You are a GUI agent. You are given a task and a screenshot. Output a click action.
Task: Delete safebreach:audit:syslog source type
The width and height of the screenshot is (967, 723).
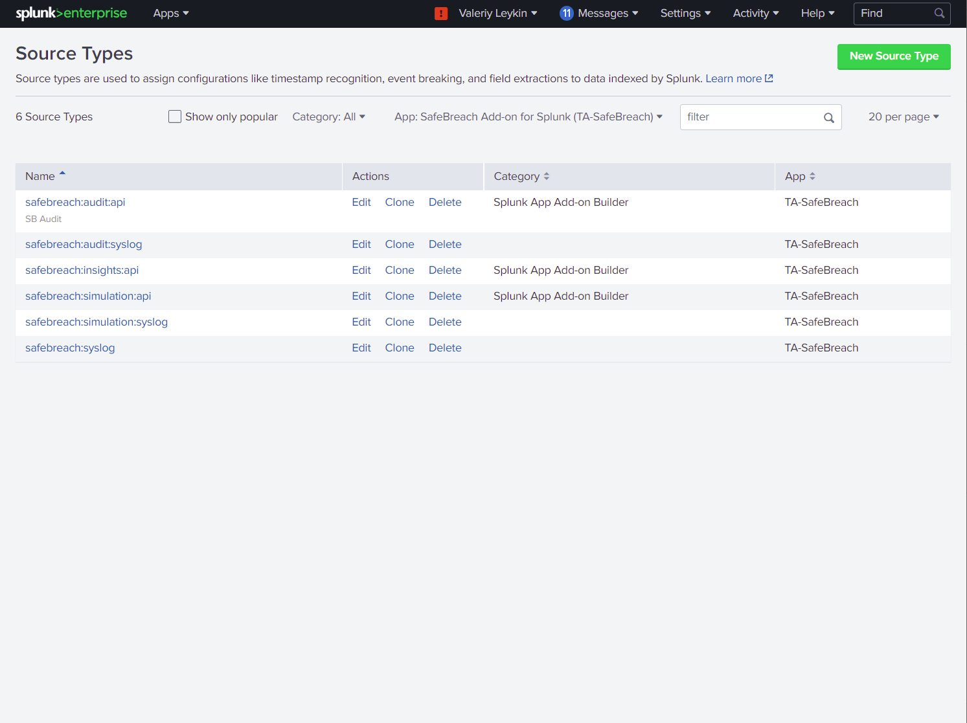click(445, 244)
